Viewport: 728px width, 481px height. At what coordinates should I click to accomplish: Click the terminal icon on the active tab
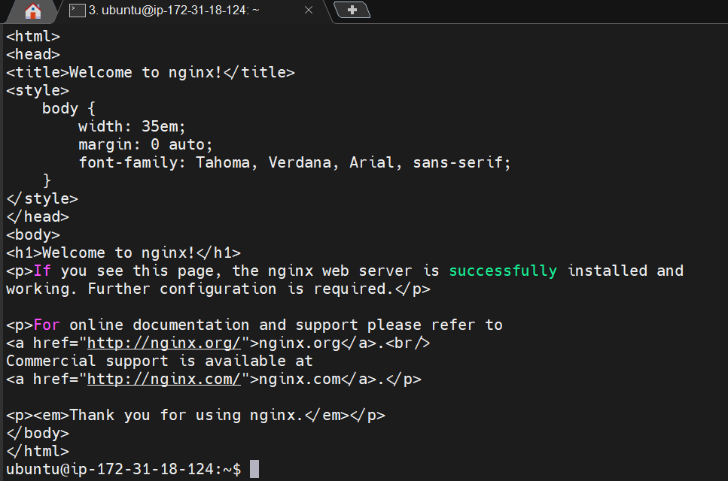(78, 11)
